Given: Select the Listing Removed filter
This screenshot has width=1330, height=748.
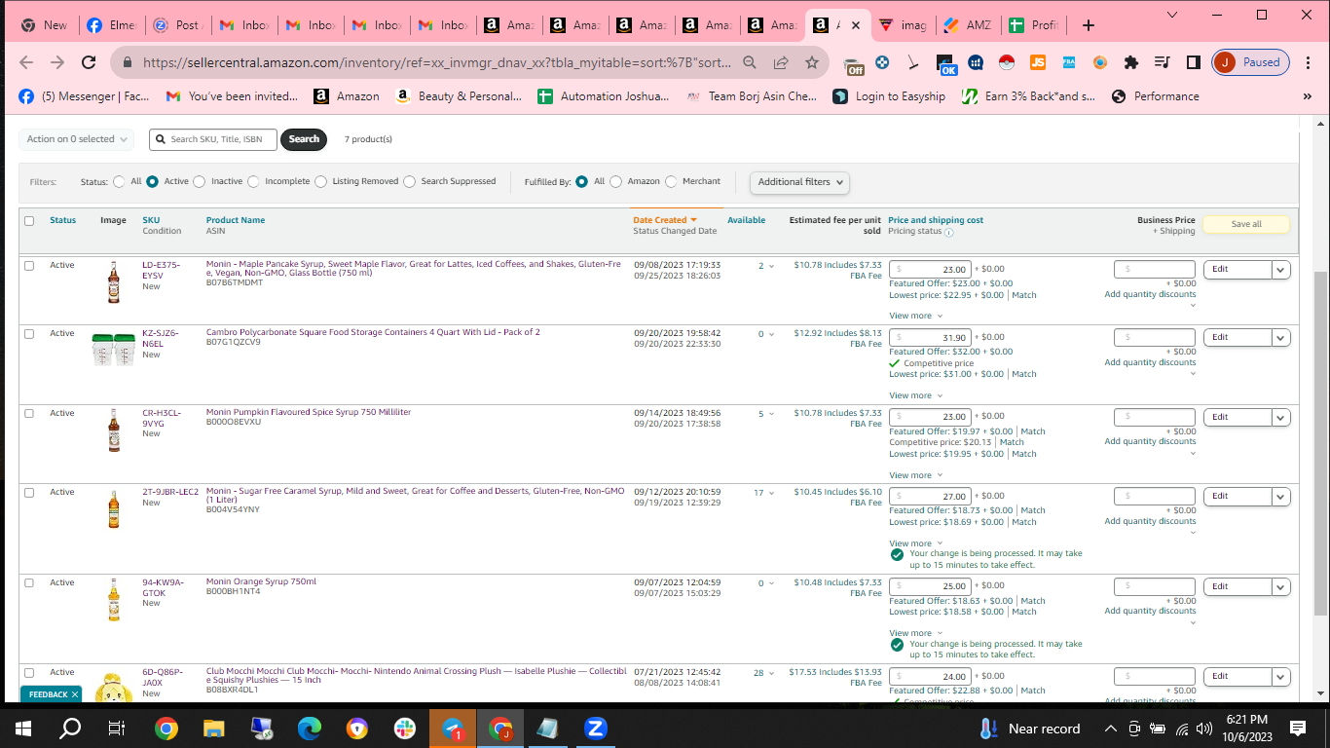Looking at the screenshot, I should click(320, 181).
